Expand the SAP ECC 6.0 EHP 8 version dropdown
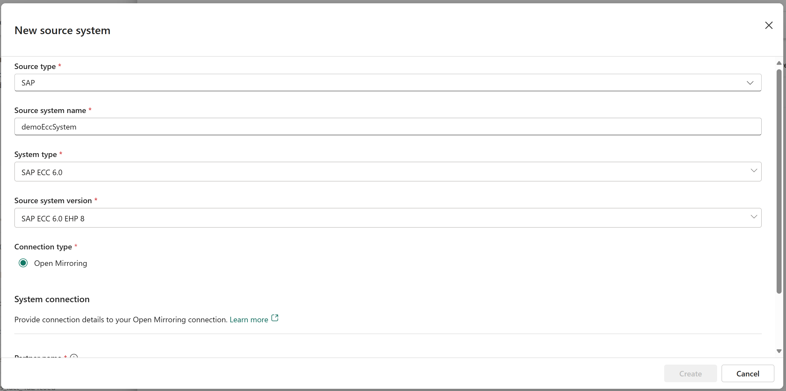 coord(366,218)
